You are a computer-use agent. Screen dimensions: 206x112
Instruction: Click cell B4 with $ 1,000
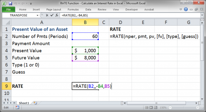85,50
